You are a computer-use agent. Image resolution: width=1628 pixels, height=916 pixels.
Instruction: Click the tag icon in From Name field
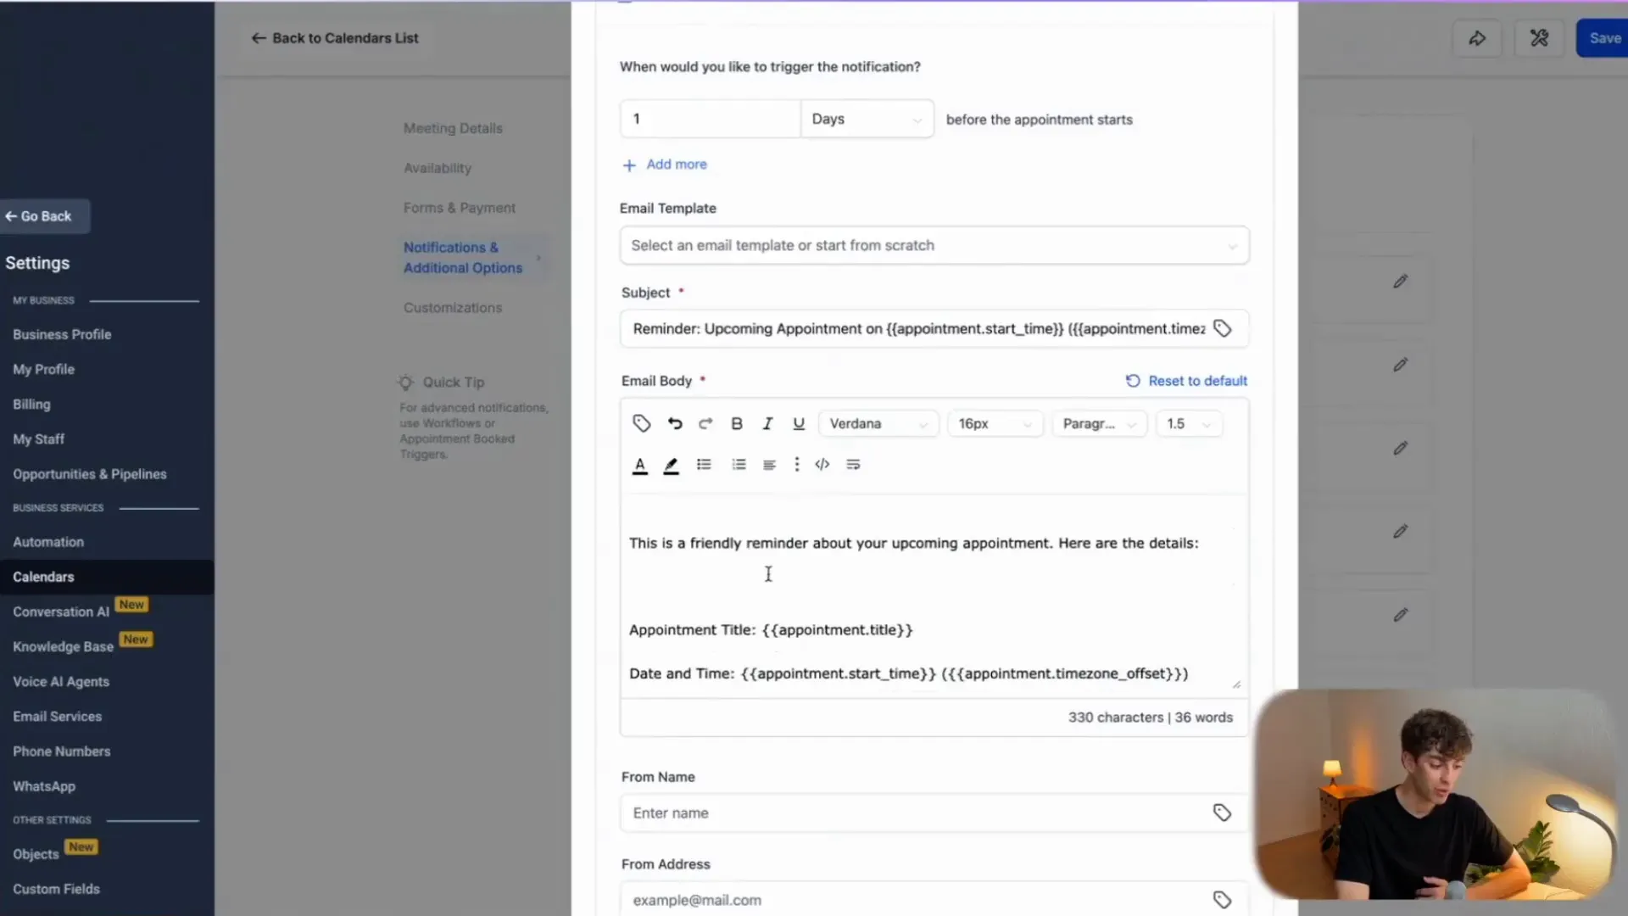(x=1222, y=813)
